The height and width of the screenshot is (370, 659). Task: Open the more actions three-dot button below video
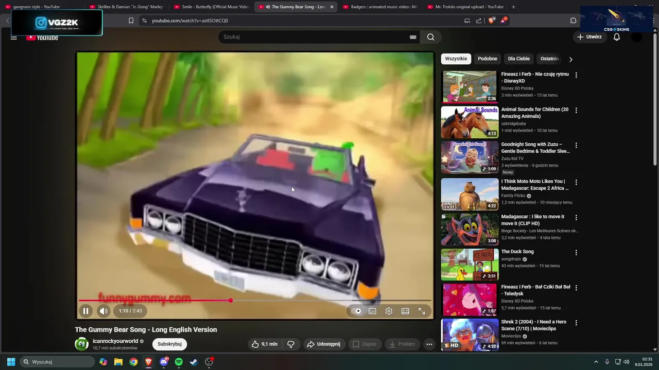click(x=429, y=344)
